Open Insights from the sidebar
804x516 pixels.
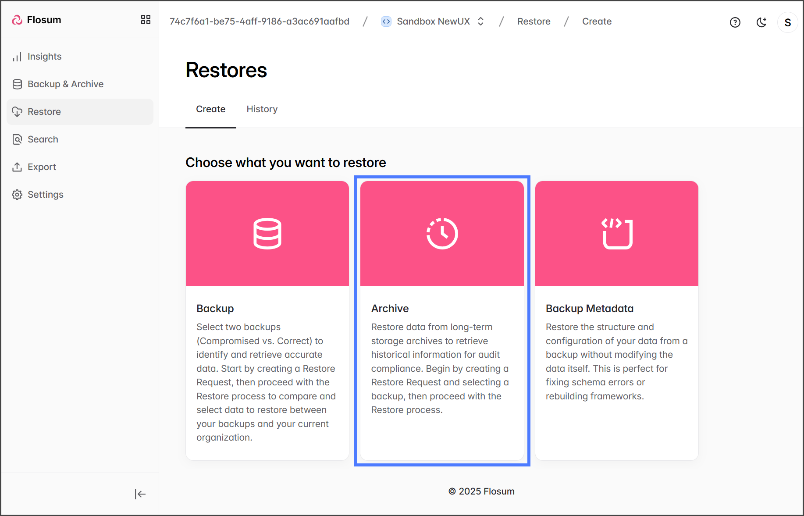tap(44, 57)
